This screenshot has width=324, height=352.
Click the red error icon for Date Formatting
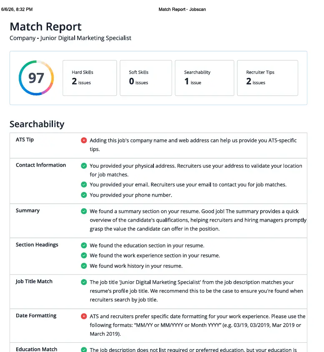click(x=84, y=316)
